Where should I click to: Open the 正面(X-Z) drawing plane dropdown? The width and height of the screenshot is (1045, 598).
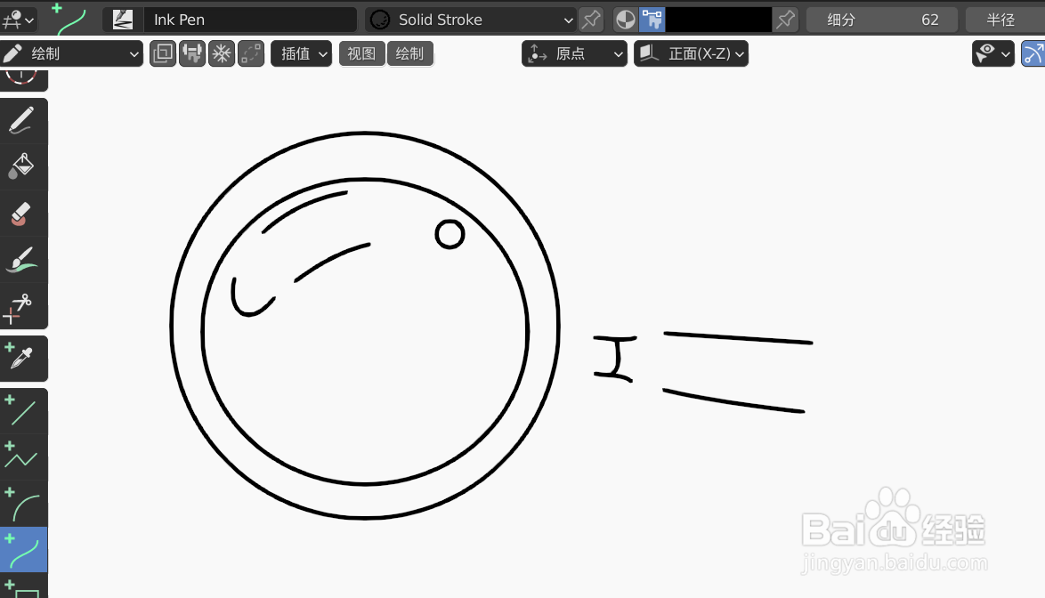pyautogui.click(x=691, y=53)
